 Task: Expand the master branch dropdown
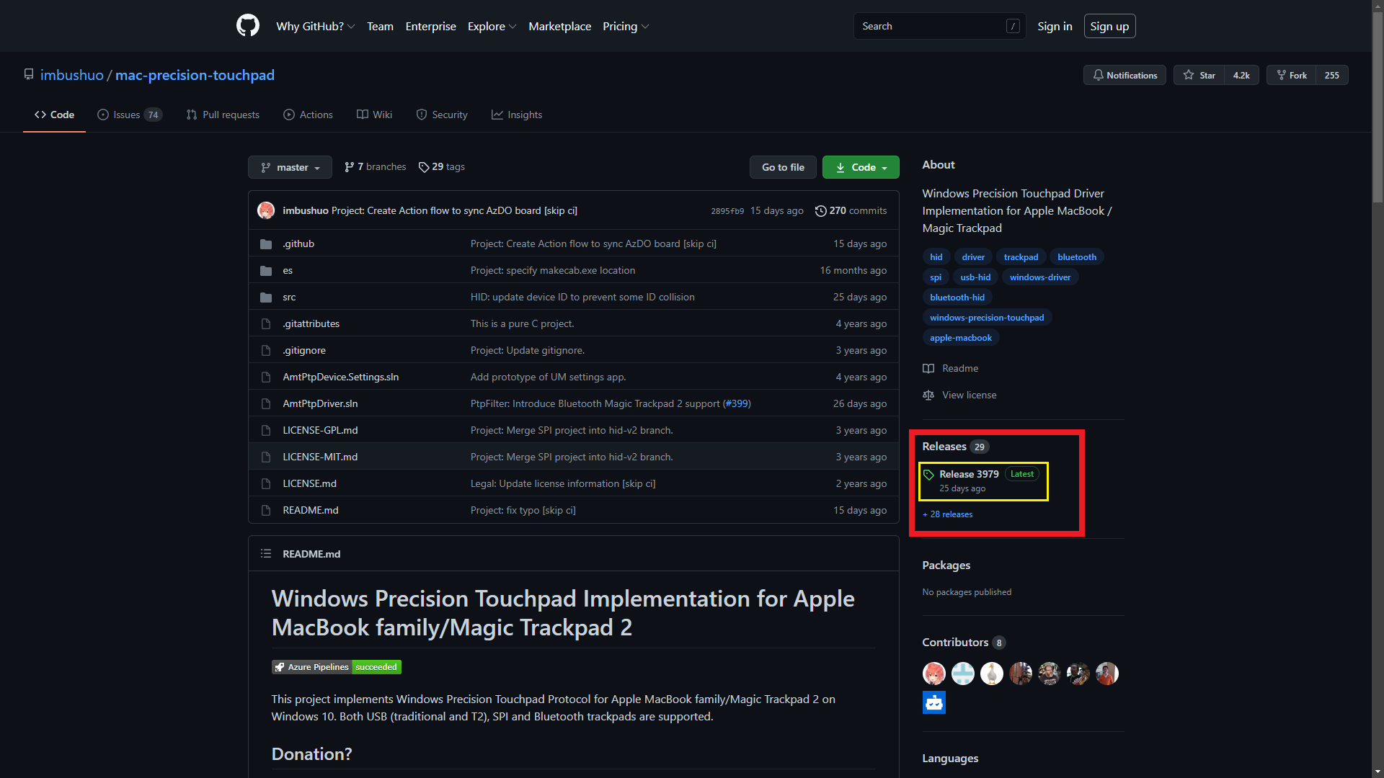(x=290, y=167)
